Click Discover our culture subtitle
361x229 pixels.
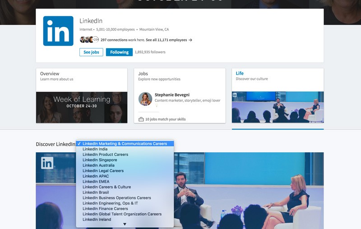pos(252,79)
